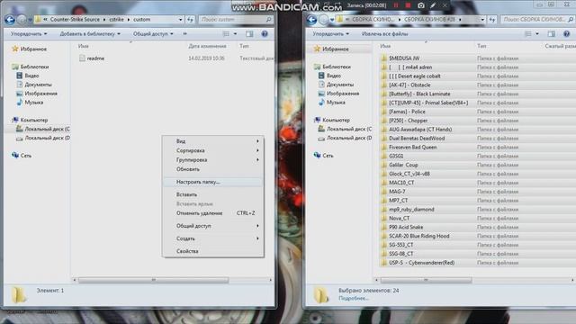
Task: Click Bandicam screenshot camera icon
Action: click(x=421, y=5)
